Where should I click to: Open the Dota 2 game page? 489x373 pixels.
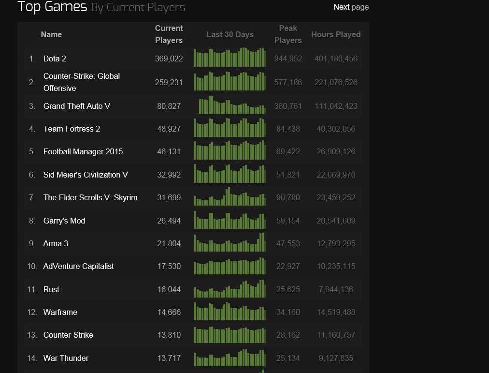tap(55, 59)
